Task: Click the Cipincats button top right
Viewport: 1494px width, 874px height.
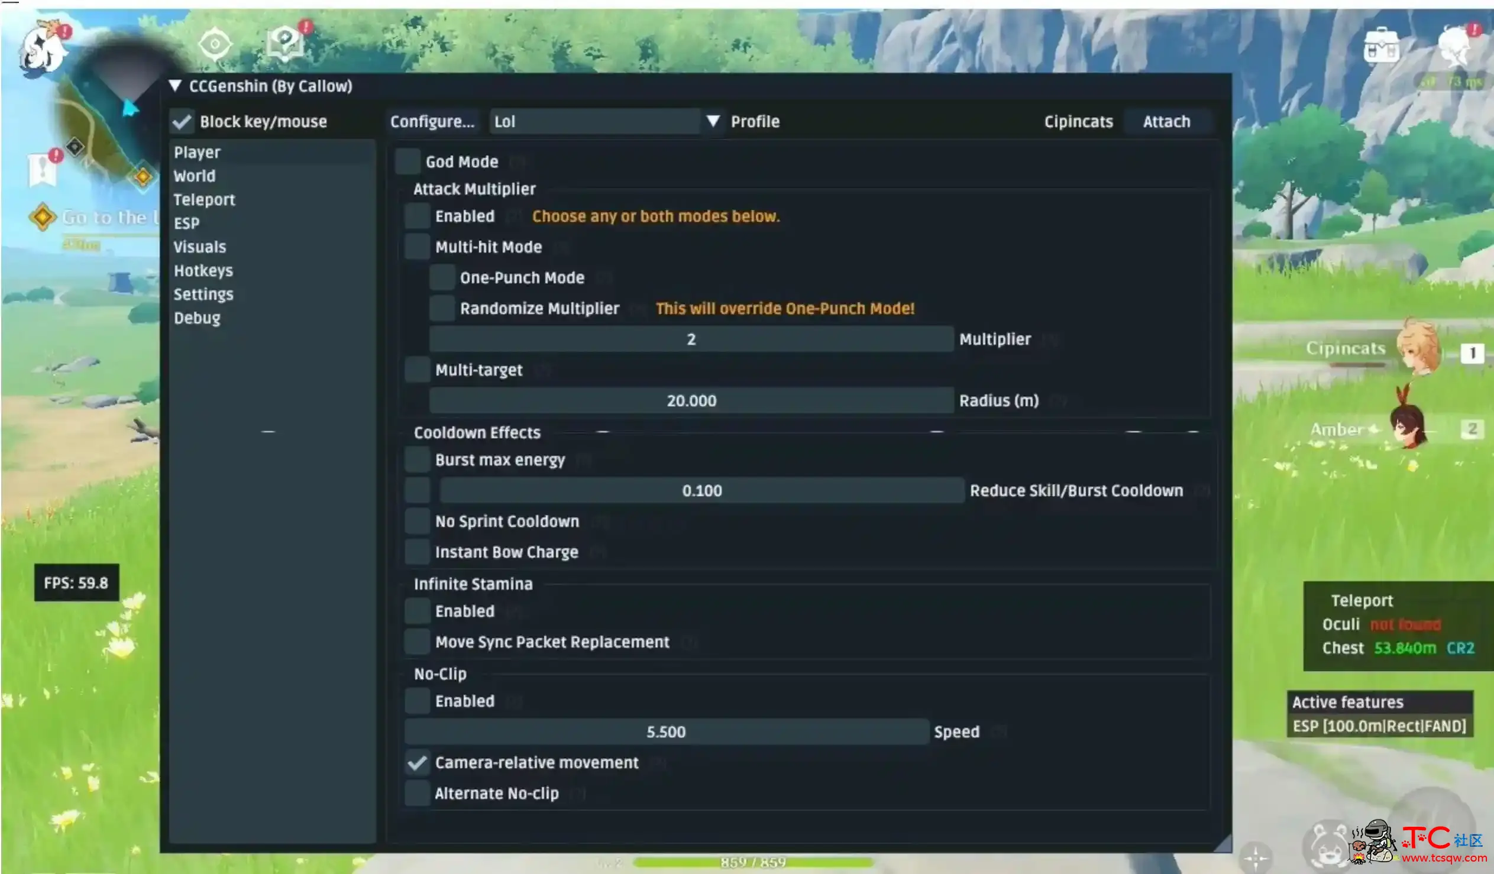Action: 1079,122
